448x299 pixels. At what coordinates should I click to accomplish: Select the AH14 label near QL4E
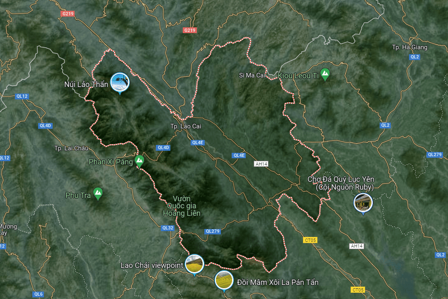click(261, 164)
